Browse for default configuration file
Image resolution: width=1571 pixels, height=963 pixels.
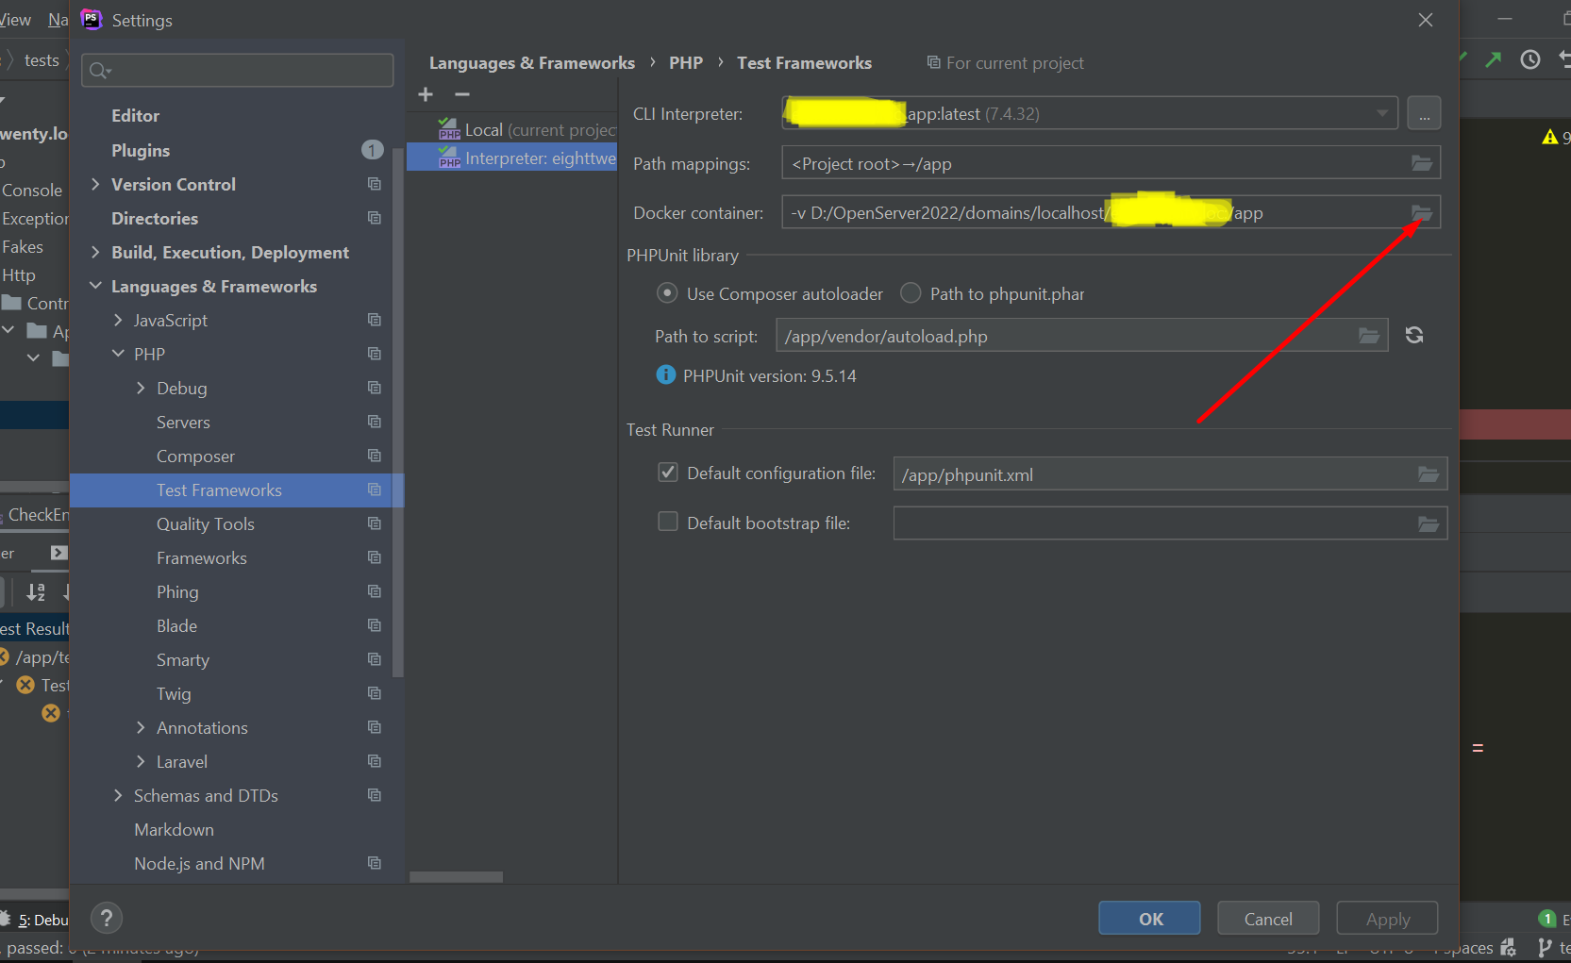[1429, 474]
